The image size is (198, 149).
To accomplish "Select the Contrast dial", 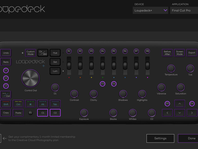I will pos(74,94).
